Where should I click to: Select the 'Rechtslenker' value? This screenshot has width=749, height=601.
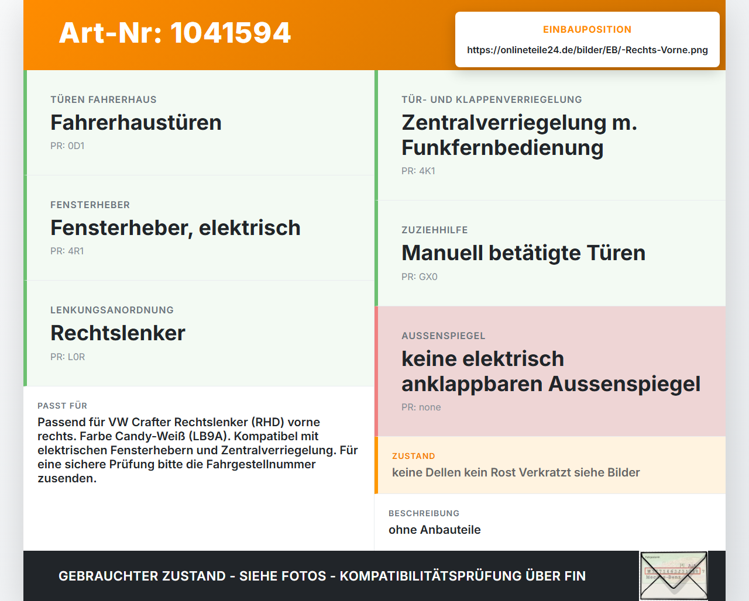pos(118,333)
